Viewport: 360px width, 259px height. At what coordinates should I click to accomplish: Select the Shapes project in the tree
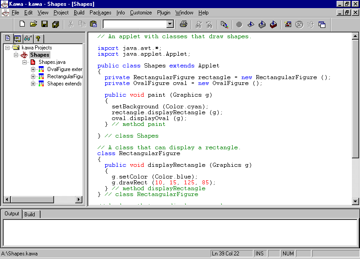40,54
